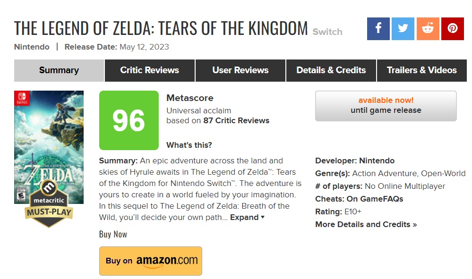Screen dimensions: 472x279
Task: Open the More Details and Credits link
Action: (366, 225)
